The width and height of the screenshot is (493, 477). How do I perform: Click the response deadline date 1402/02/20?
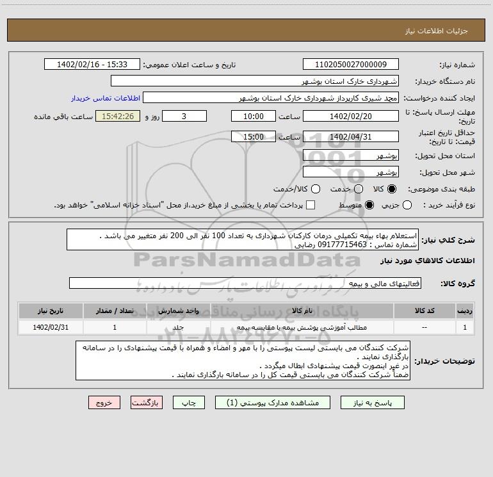[351, 117]
